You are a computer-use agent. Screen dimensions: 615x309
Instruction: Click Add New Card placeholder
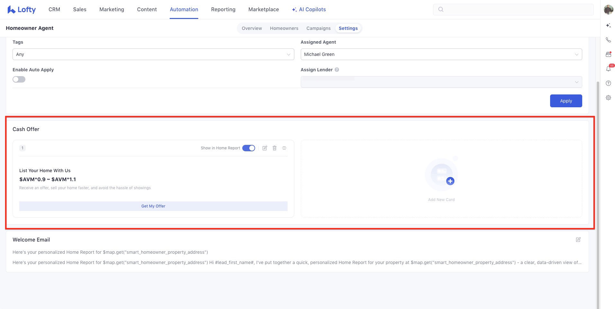tap(441, 179)
